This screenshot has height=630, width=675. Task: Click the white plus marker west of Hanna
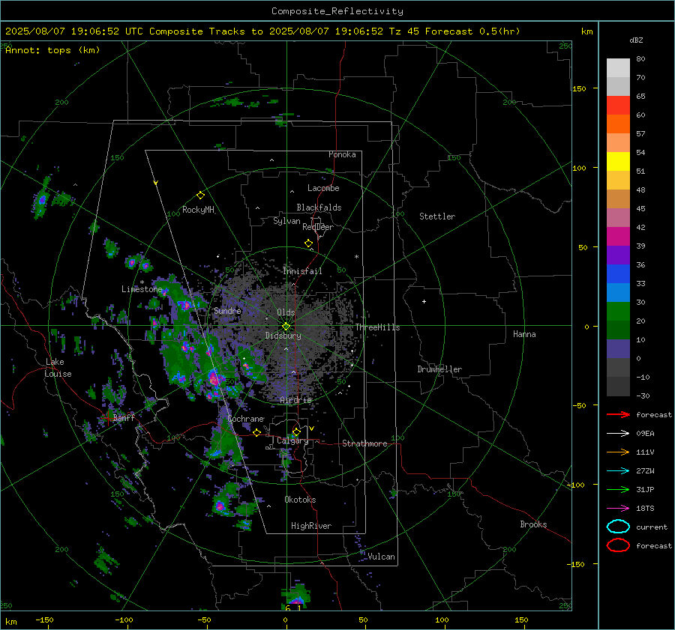(x=424, y=301)
